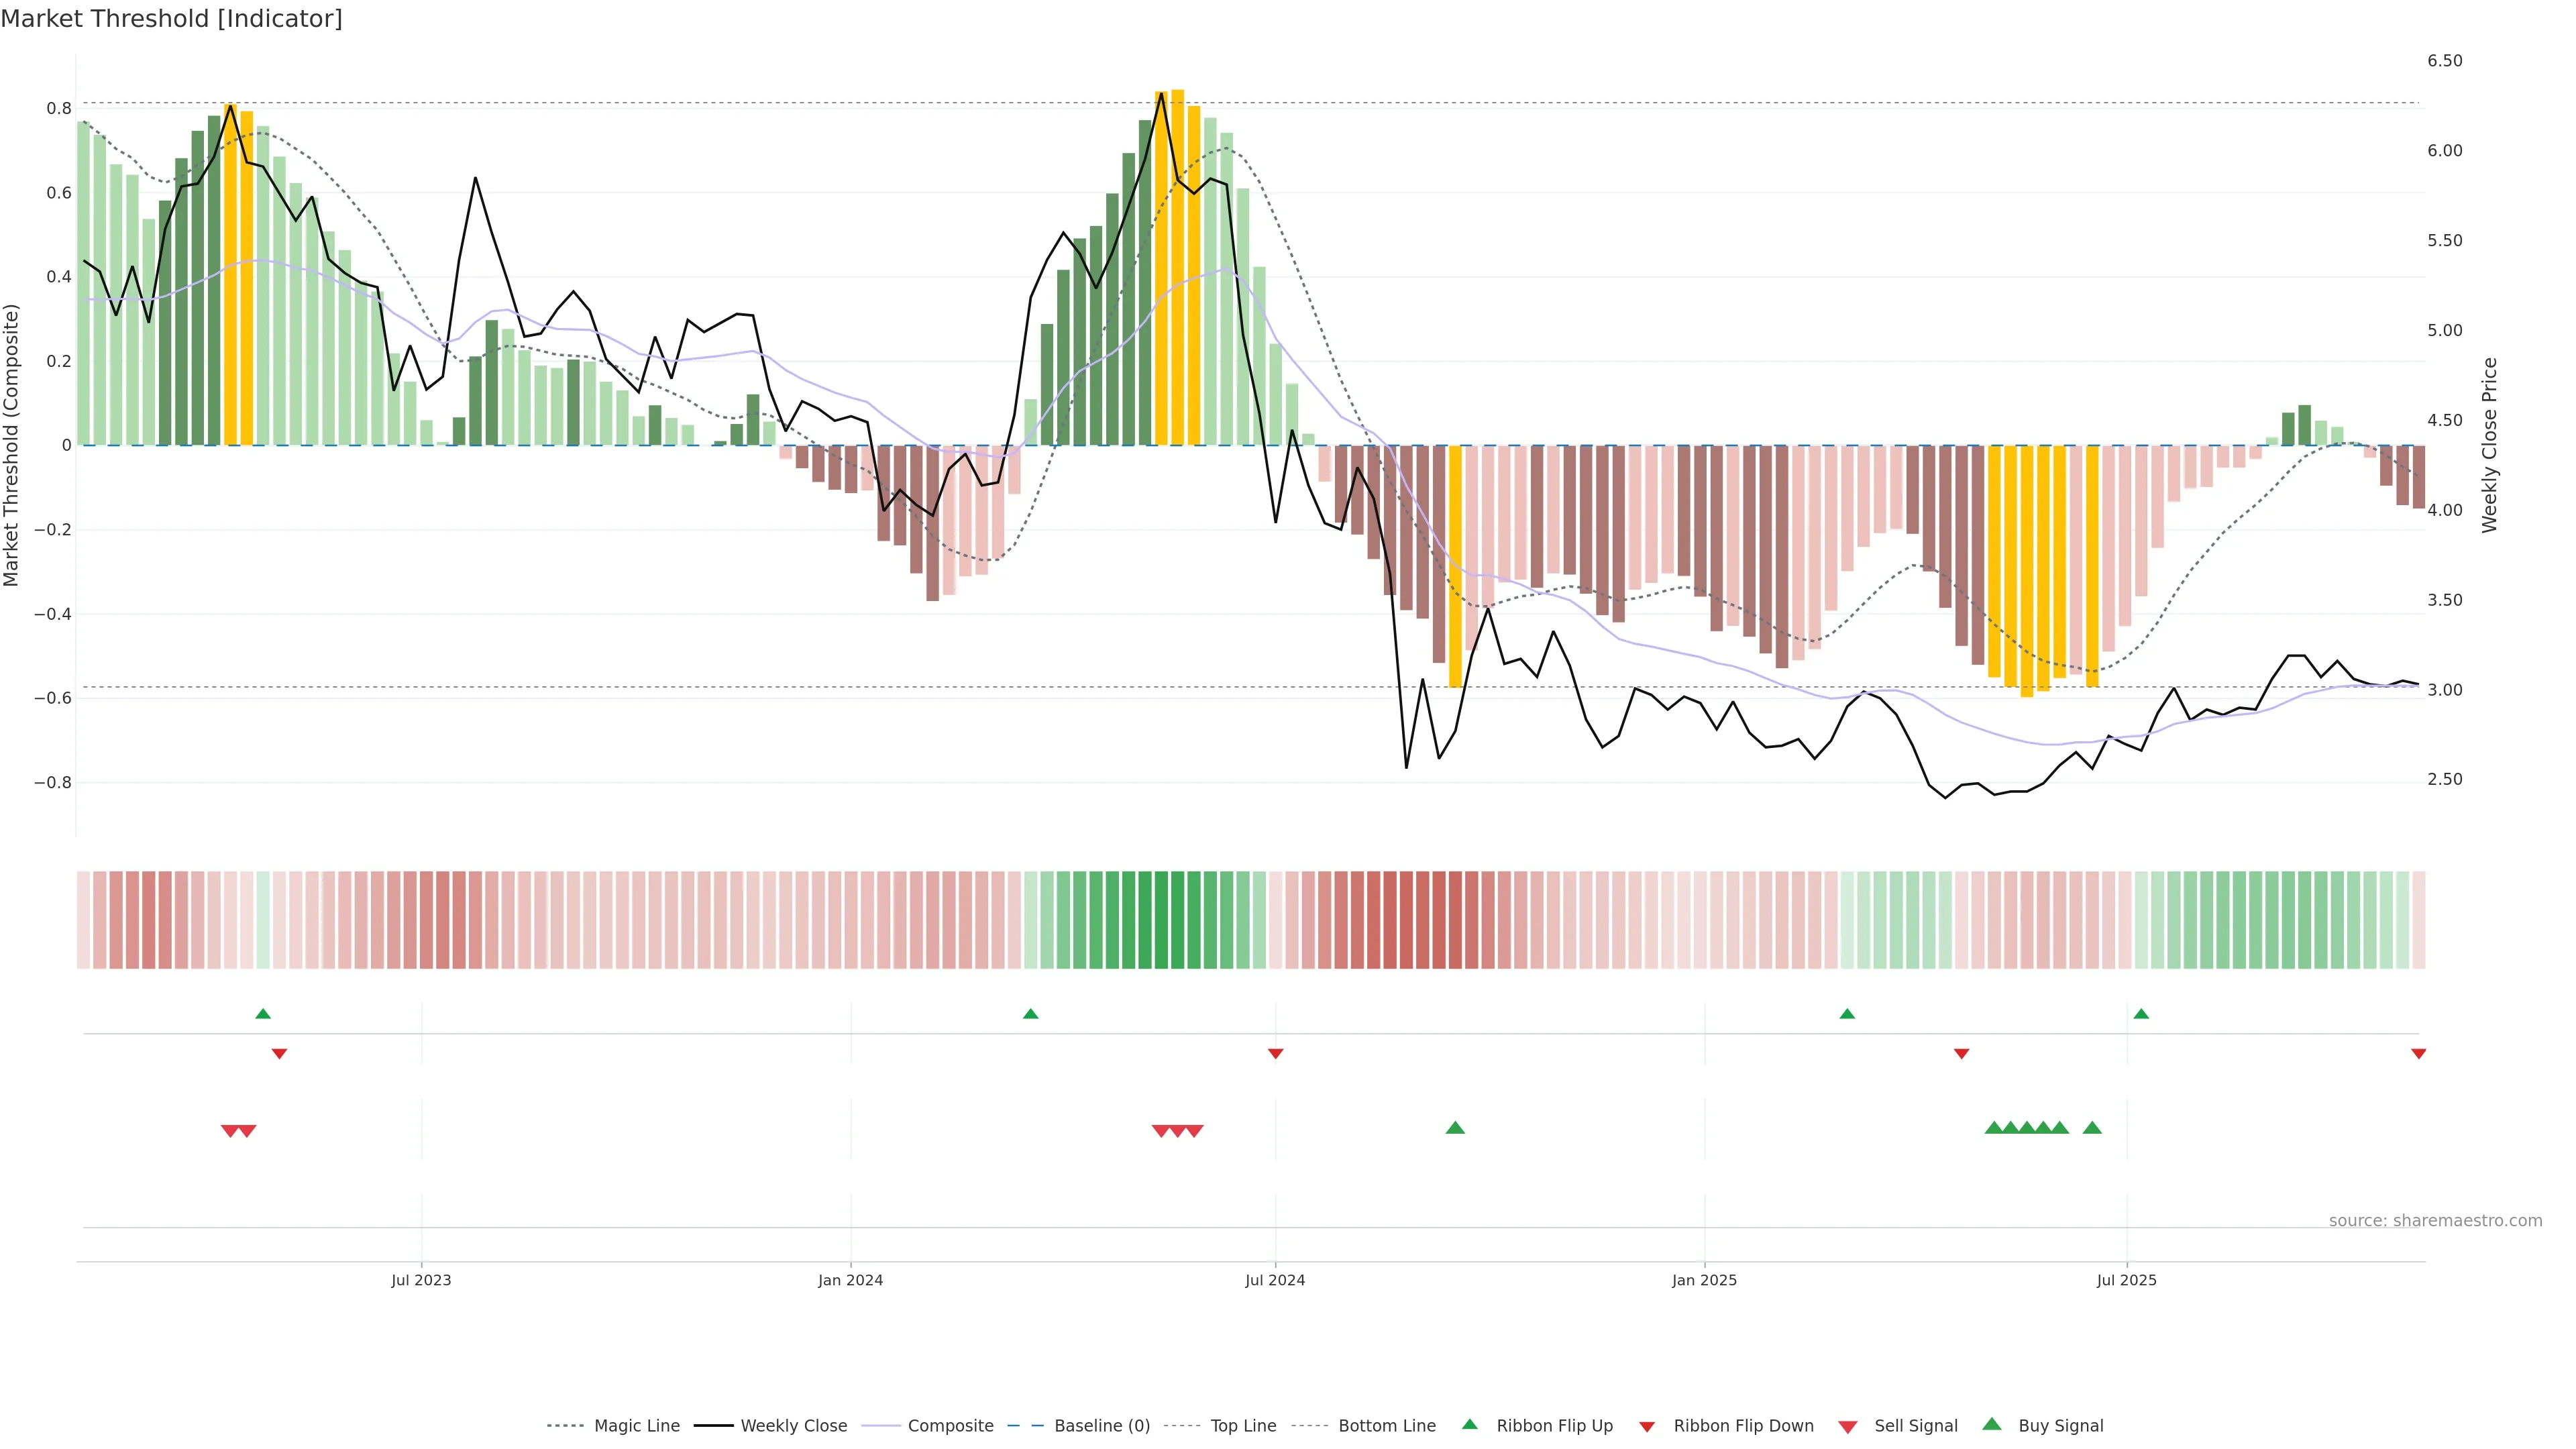Click the Jul 2023 x-axis label

(x=421, y=1280)
